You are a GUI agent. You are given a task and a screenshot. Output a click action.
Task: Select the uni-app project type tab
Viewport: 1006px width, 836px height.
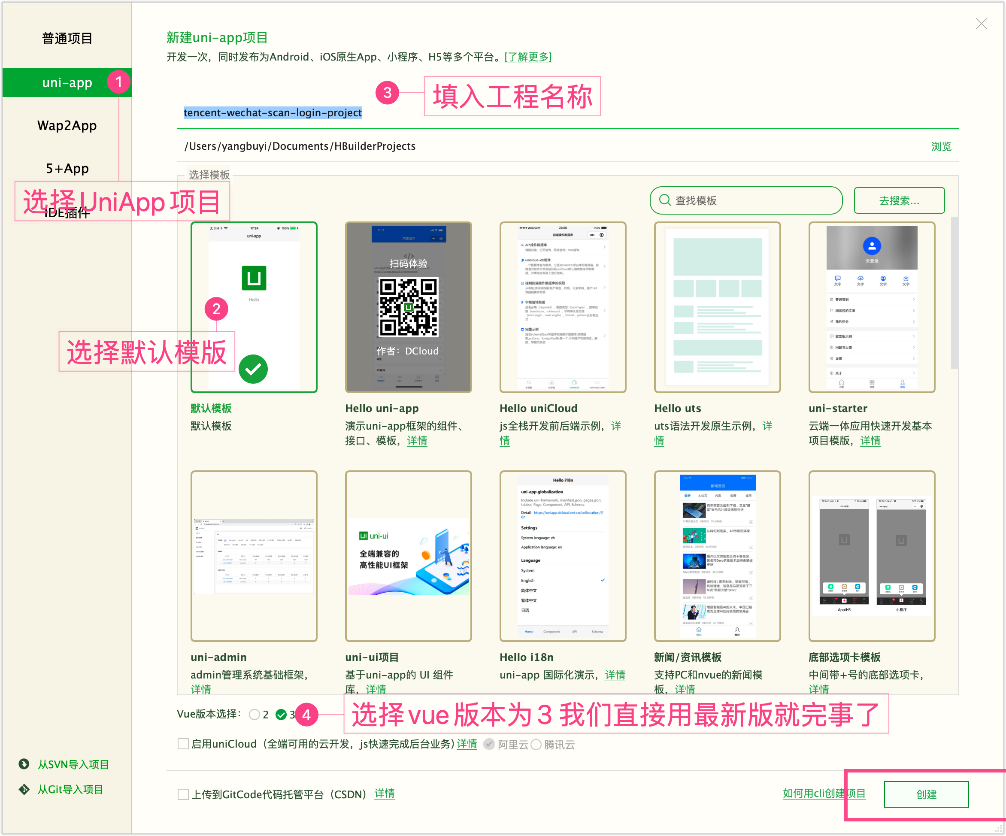tap(67, 82)
